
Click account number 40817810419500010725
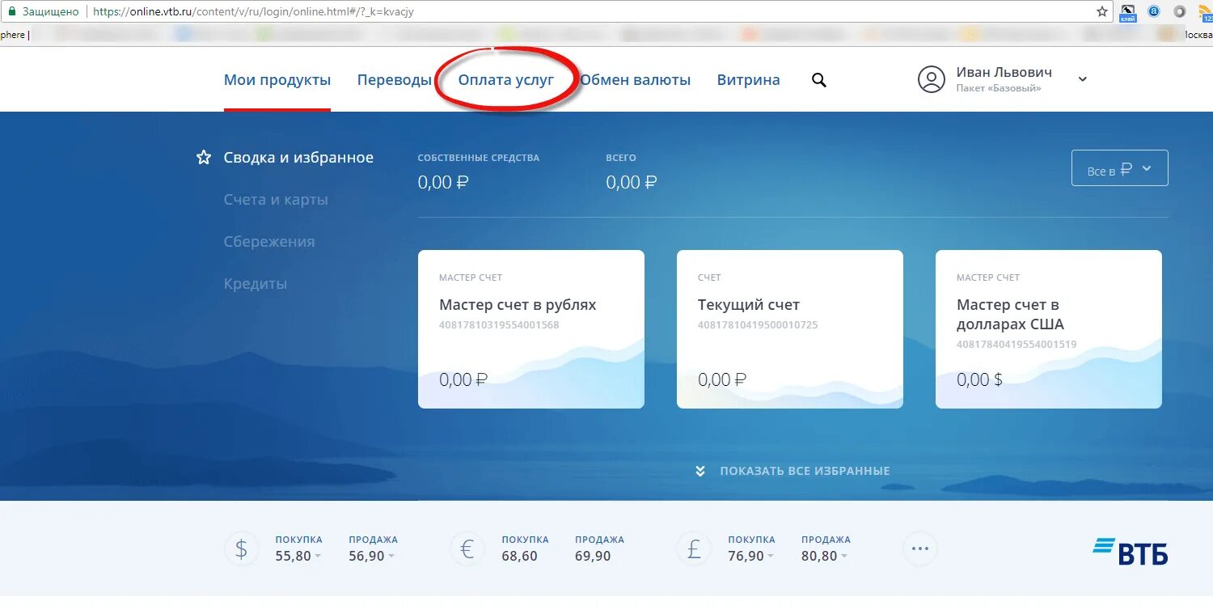758,325
